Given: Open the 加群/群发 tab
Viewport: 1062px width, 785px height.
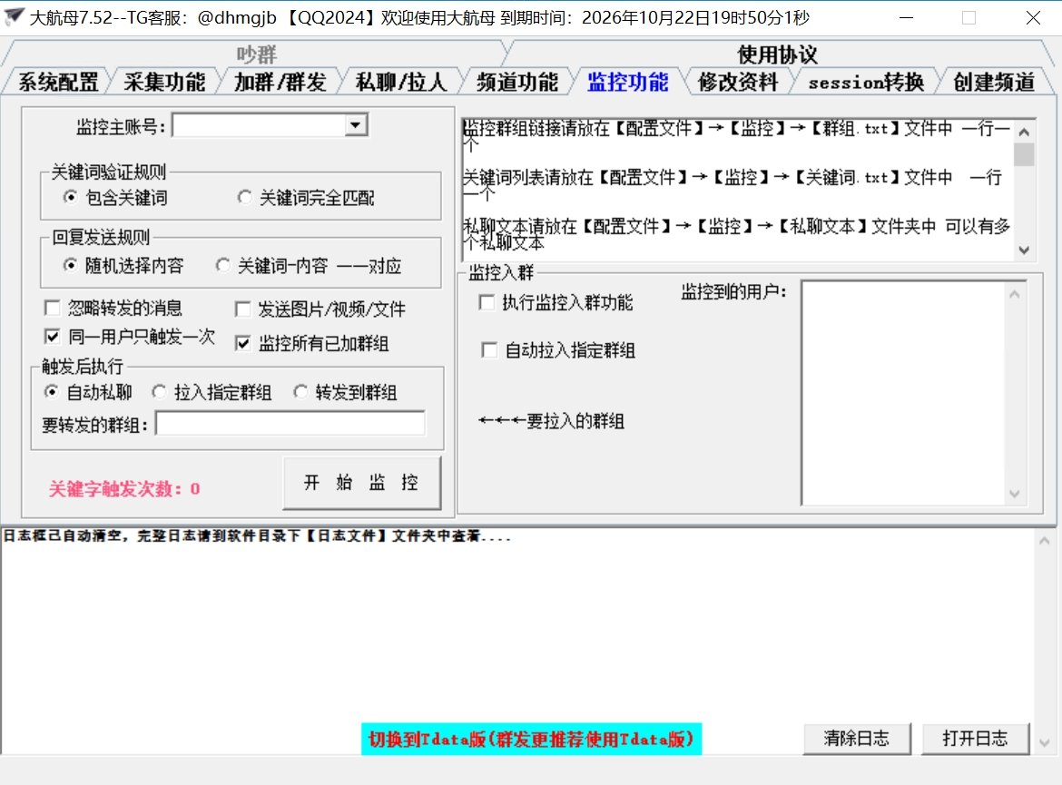Looking at the screenshot, I should [x=280, y=83].
